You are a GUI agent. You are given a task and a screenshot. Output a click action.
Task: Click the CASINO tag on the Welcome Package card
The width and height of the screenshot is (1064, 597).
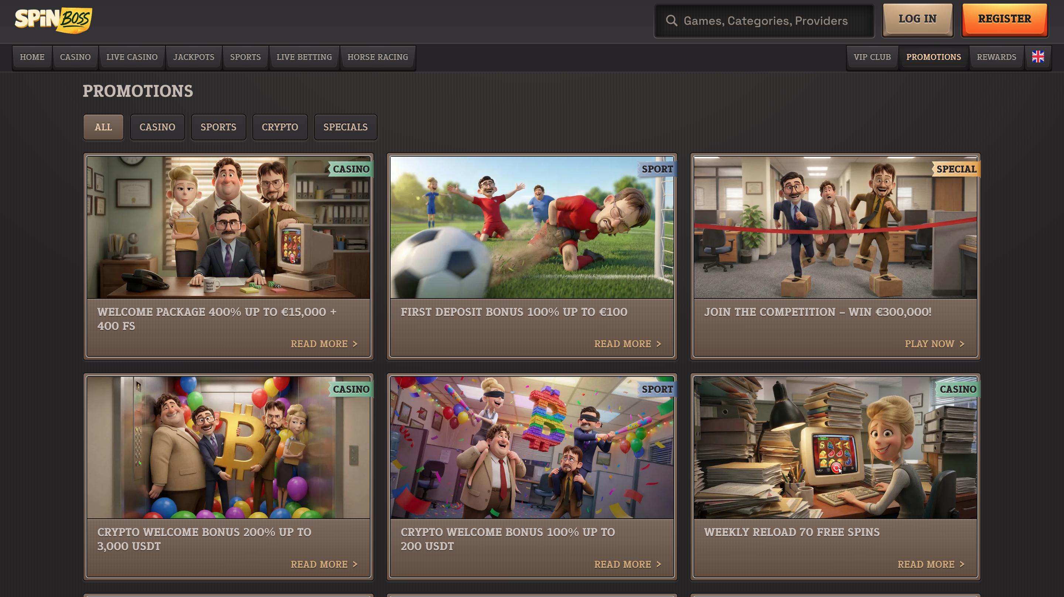(x=351, y=169)
